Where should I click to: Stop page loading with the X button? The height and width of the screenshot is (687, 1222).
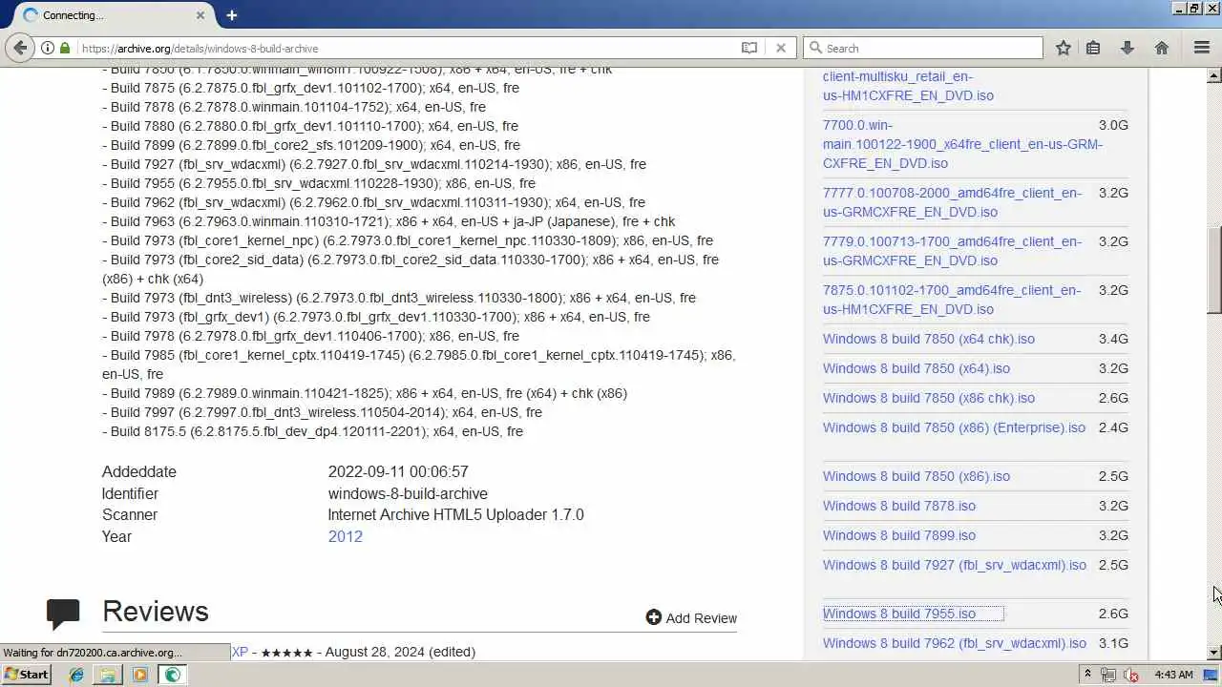click(x=781, y=48)
